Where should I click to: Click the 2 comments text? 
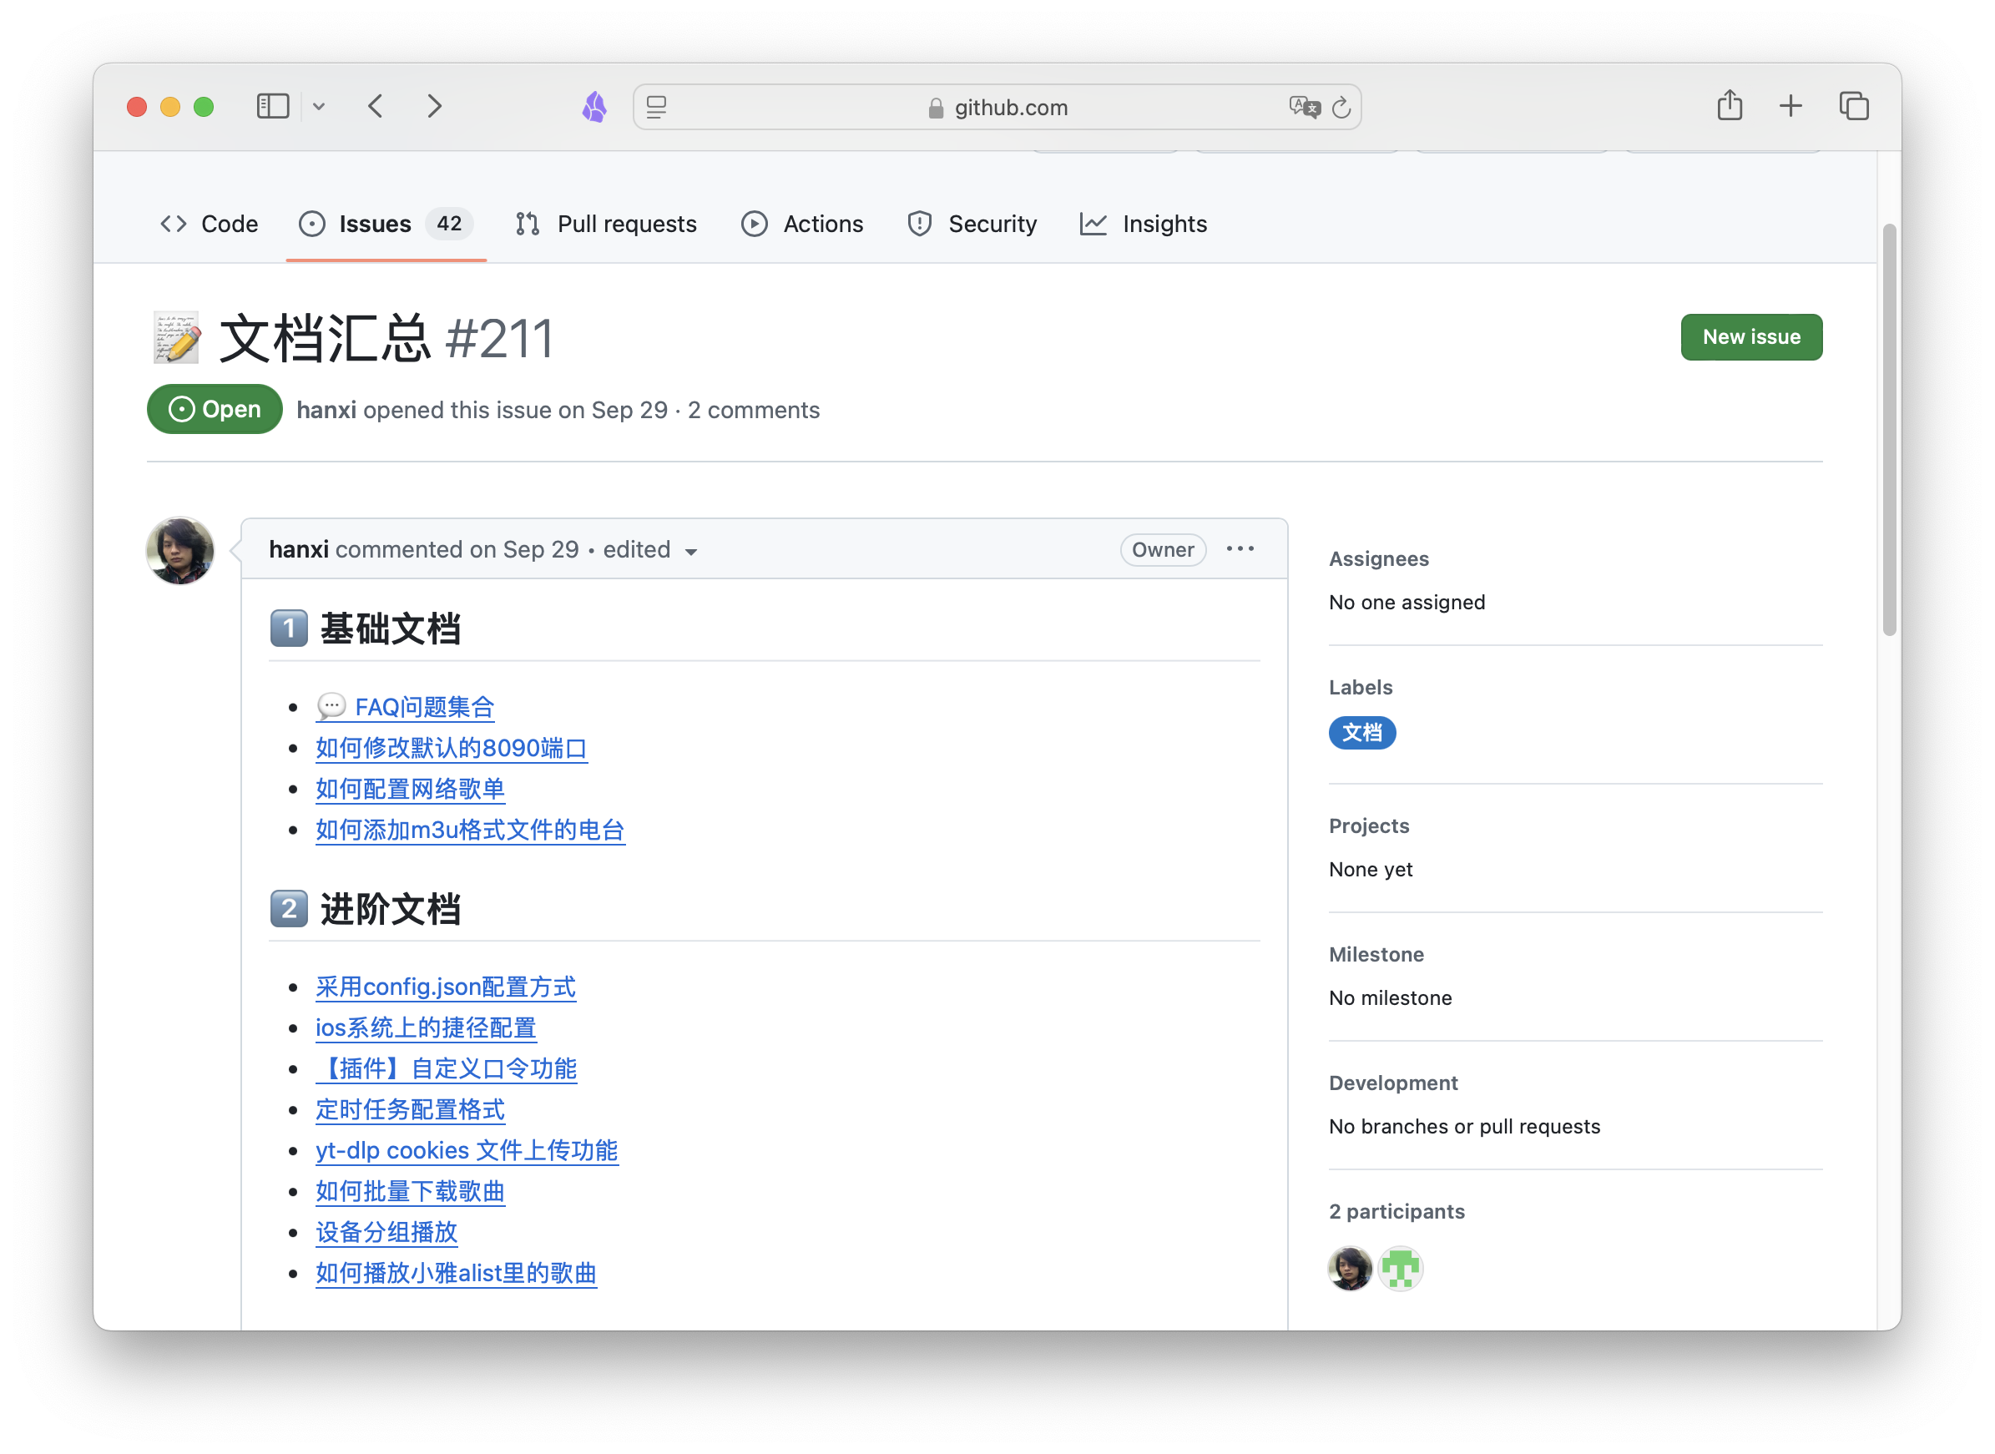coord(753,410)
